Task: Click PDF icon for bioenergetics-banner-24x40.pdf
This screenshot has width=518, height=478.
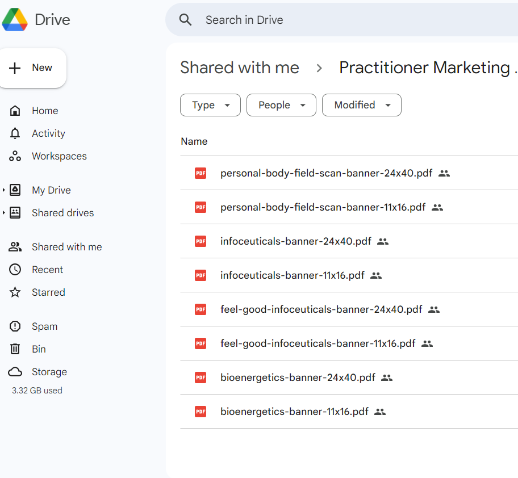Action: (x=200, y=378)
